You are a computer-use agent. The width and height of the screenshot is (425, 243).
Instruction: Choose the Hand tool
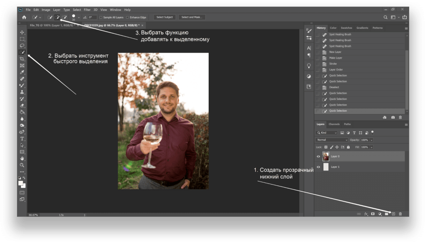[22, 158]
